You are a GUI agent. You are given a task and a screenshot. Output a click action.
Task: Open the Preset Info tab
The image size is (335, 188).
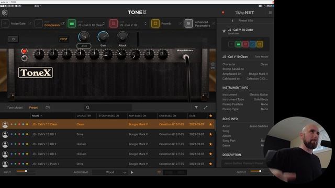pyautogui.click(x=245, y=21)
